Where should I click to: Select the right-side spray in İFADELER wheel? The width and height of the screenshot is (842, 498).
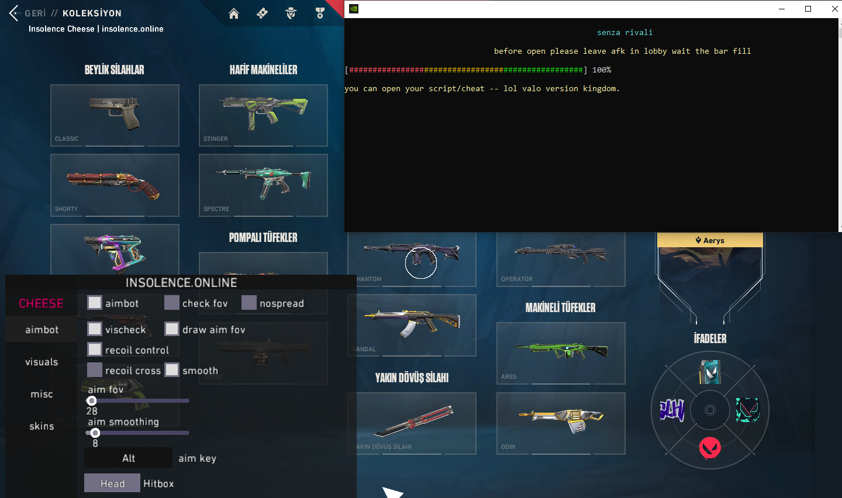click(747, 410)
